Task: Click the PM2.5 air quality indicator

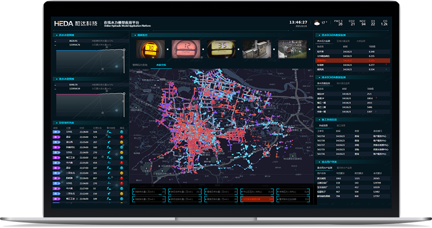Action: tap(339, 22)
